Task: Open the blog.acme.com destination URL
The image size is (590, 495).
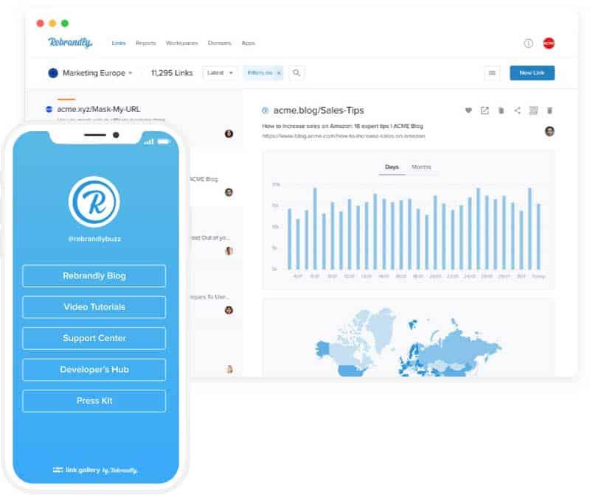Action: point(344,136)
